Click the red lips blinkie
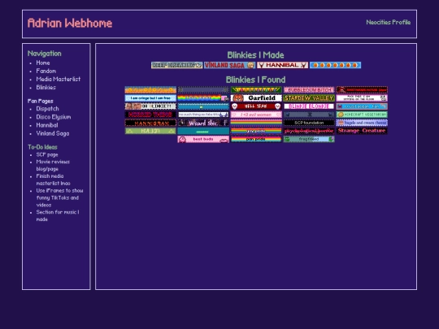The image size is (439, 329). 362,90
